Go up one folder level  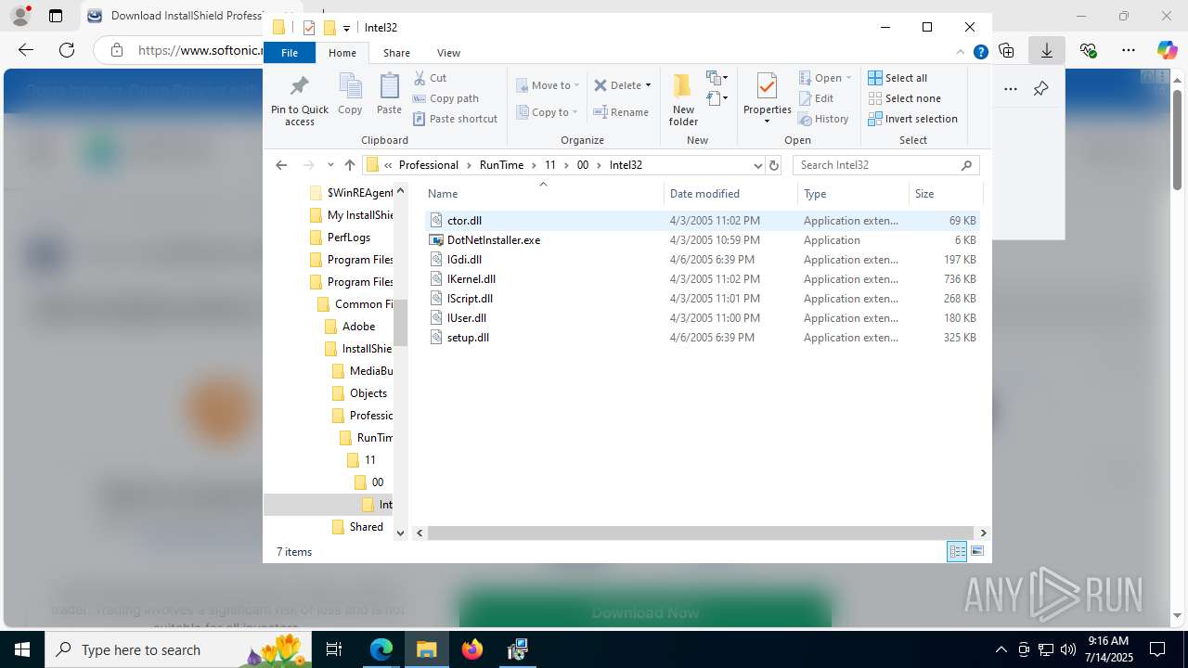pyautogui.click(x=349, y=165)
